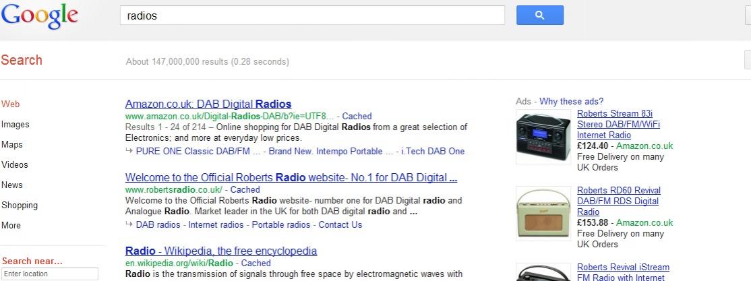The image size is (751, 281).
Task: Open the 'Contact Us' sitelink
Action: (x=340, y=224)
